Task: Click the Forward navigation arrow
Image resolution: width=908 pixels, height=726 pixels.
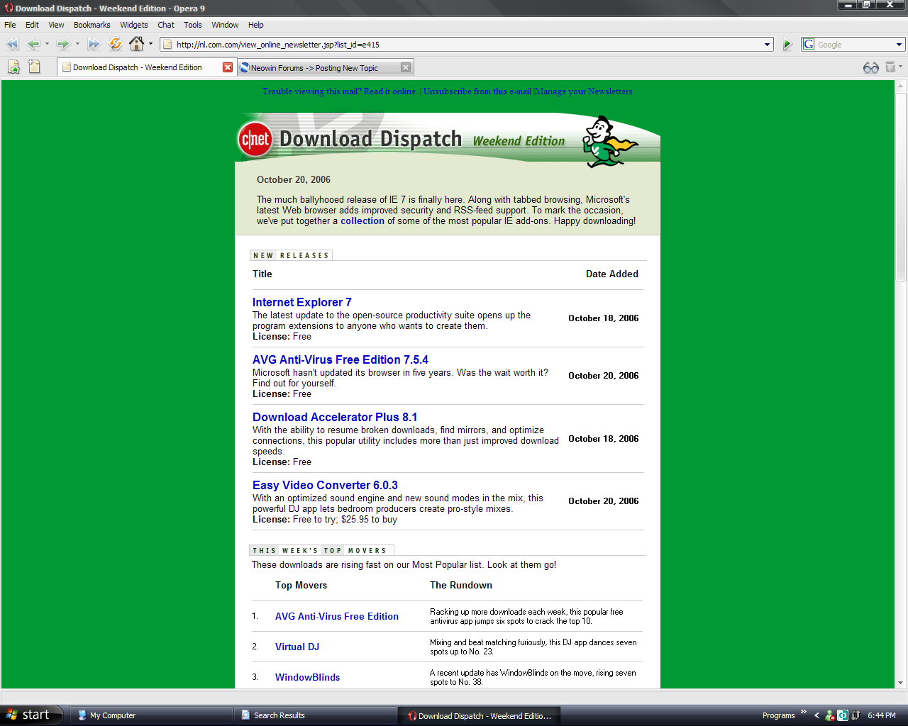Action: tap(65, 43)
